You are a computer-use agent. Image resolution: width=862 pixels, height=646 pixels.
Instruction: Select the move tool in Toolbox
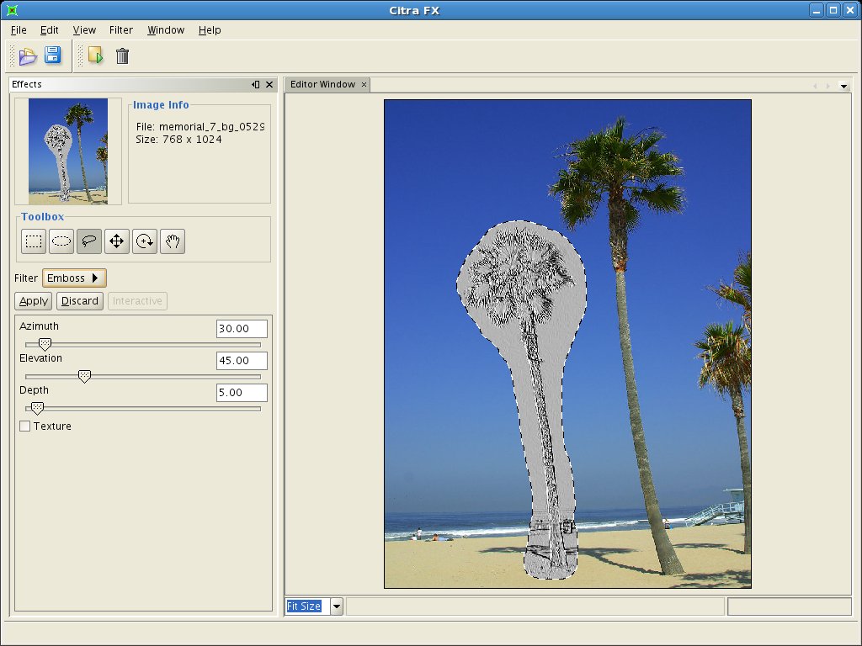coord(117,241)
